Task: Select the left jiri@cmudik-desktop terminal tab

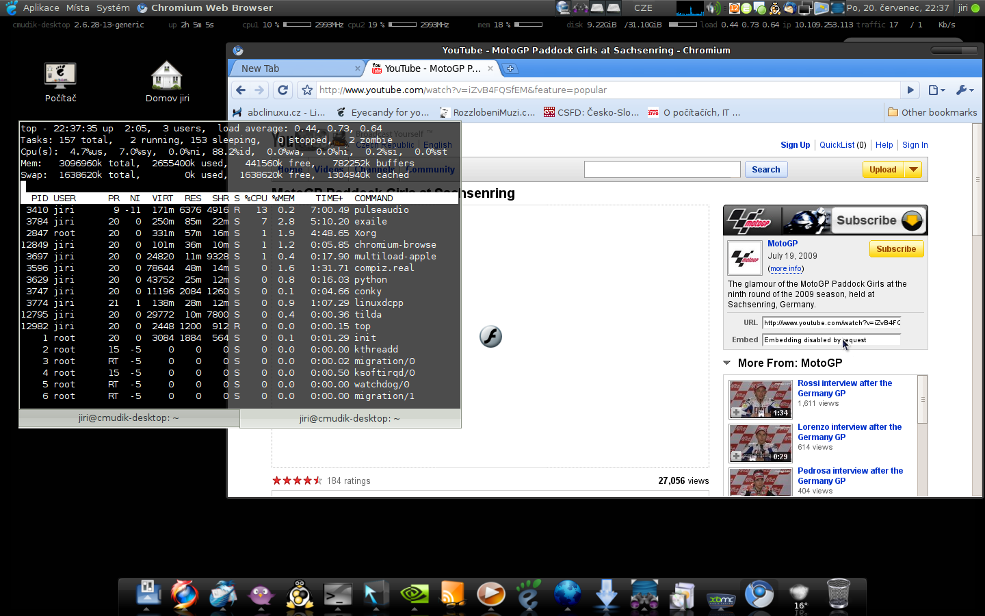Action: (x=129, y=418)
